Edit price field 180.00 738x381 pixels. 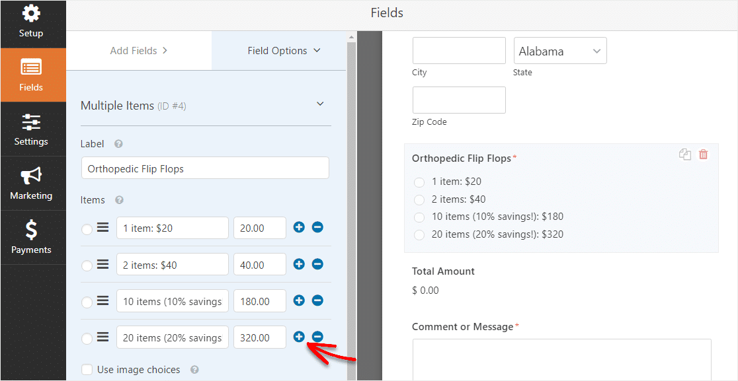click(260, 300)
